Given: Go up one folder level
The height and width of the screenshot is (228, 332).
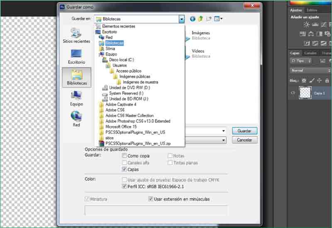Looking at the screenshot, I should [x=201, y=19].
